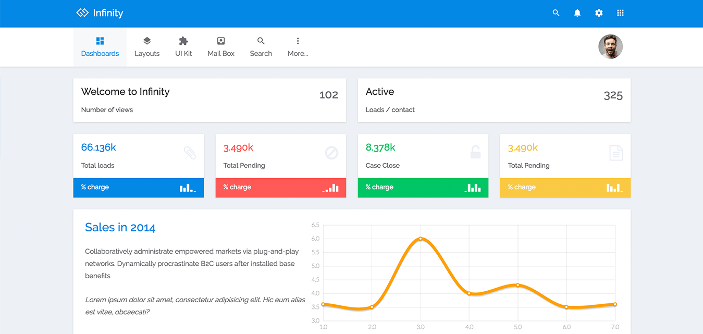Open the Search nav item

pyautogui.click(x=261, y=47)
